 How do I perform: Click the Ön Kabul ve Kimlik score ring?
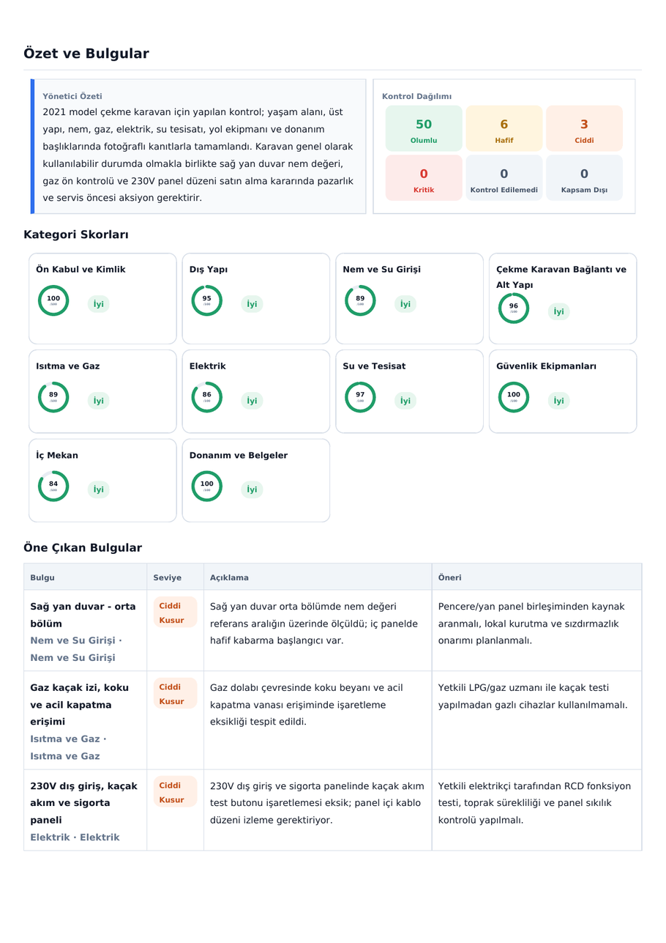click(x=53, y=300)
